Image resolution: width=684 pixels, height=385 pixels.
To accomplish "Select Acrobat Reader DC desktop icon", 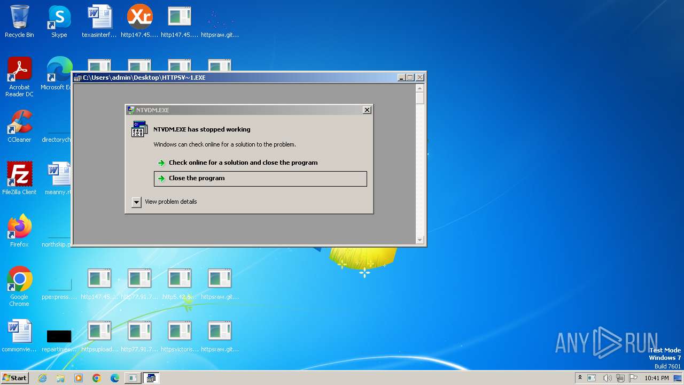I will coord(19,77).
